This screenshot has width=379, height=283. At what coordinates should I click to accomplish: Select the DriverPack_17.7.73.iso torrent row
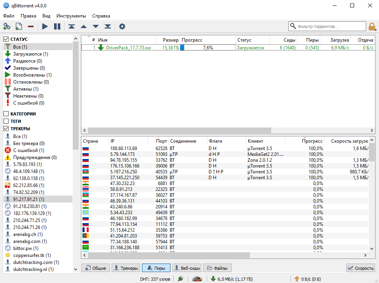(228, 47)
